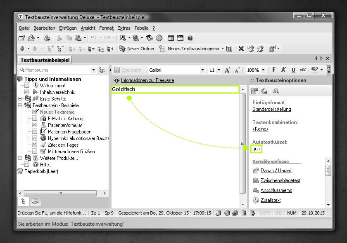The height and width of the screenshot is (243, 347).
Task: Click the Anschlussmemo link
Action: click(x=276, y=190)
